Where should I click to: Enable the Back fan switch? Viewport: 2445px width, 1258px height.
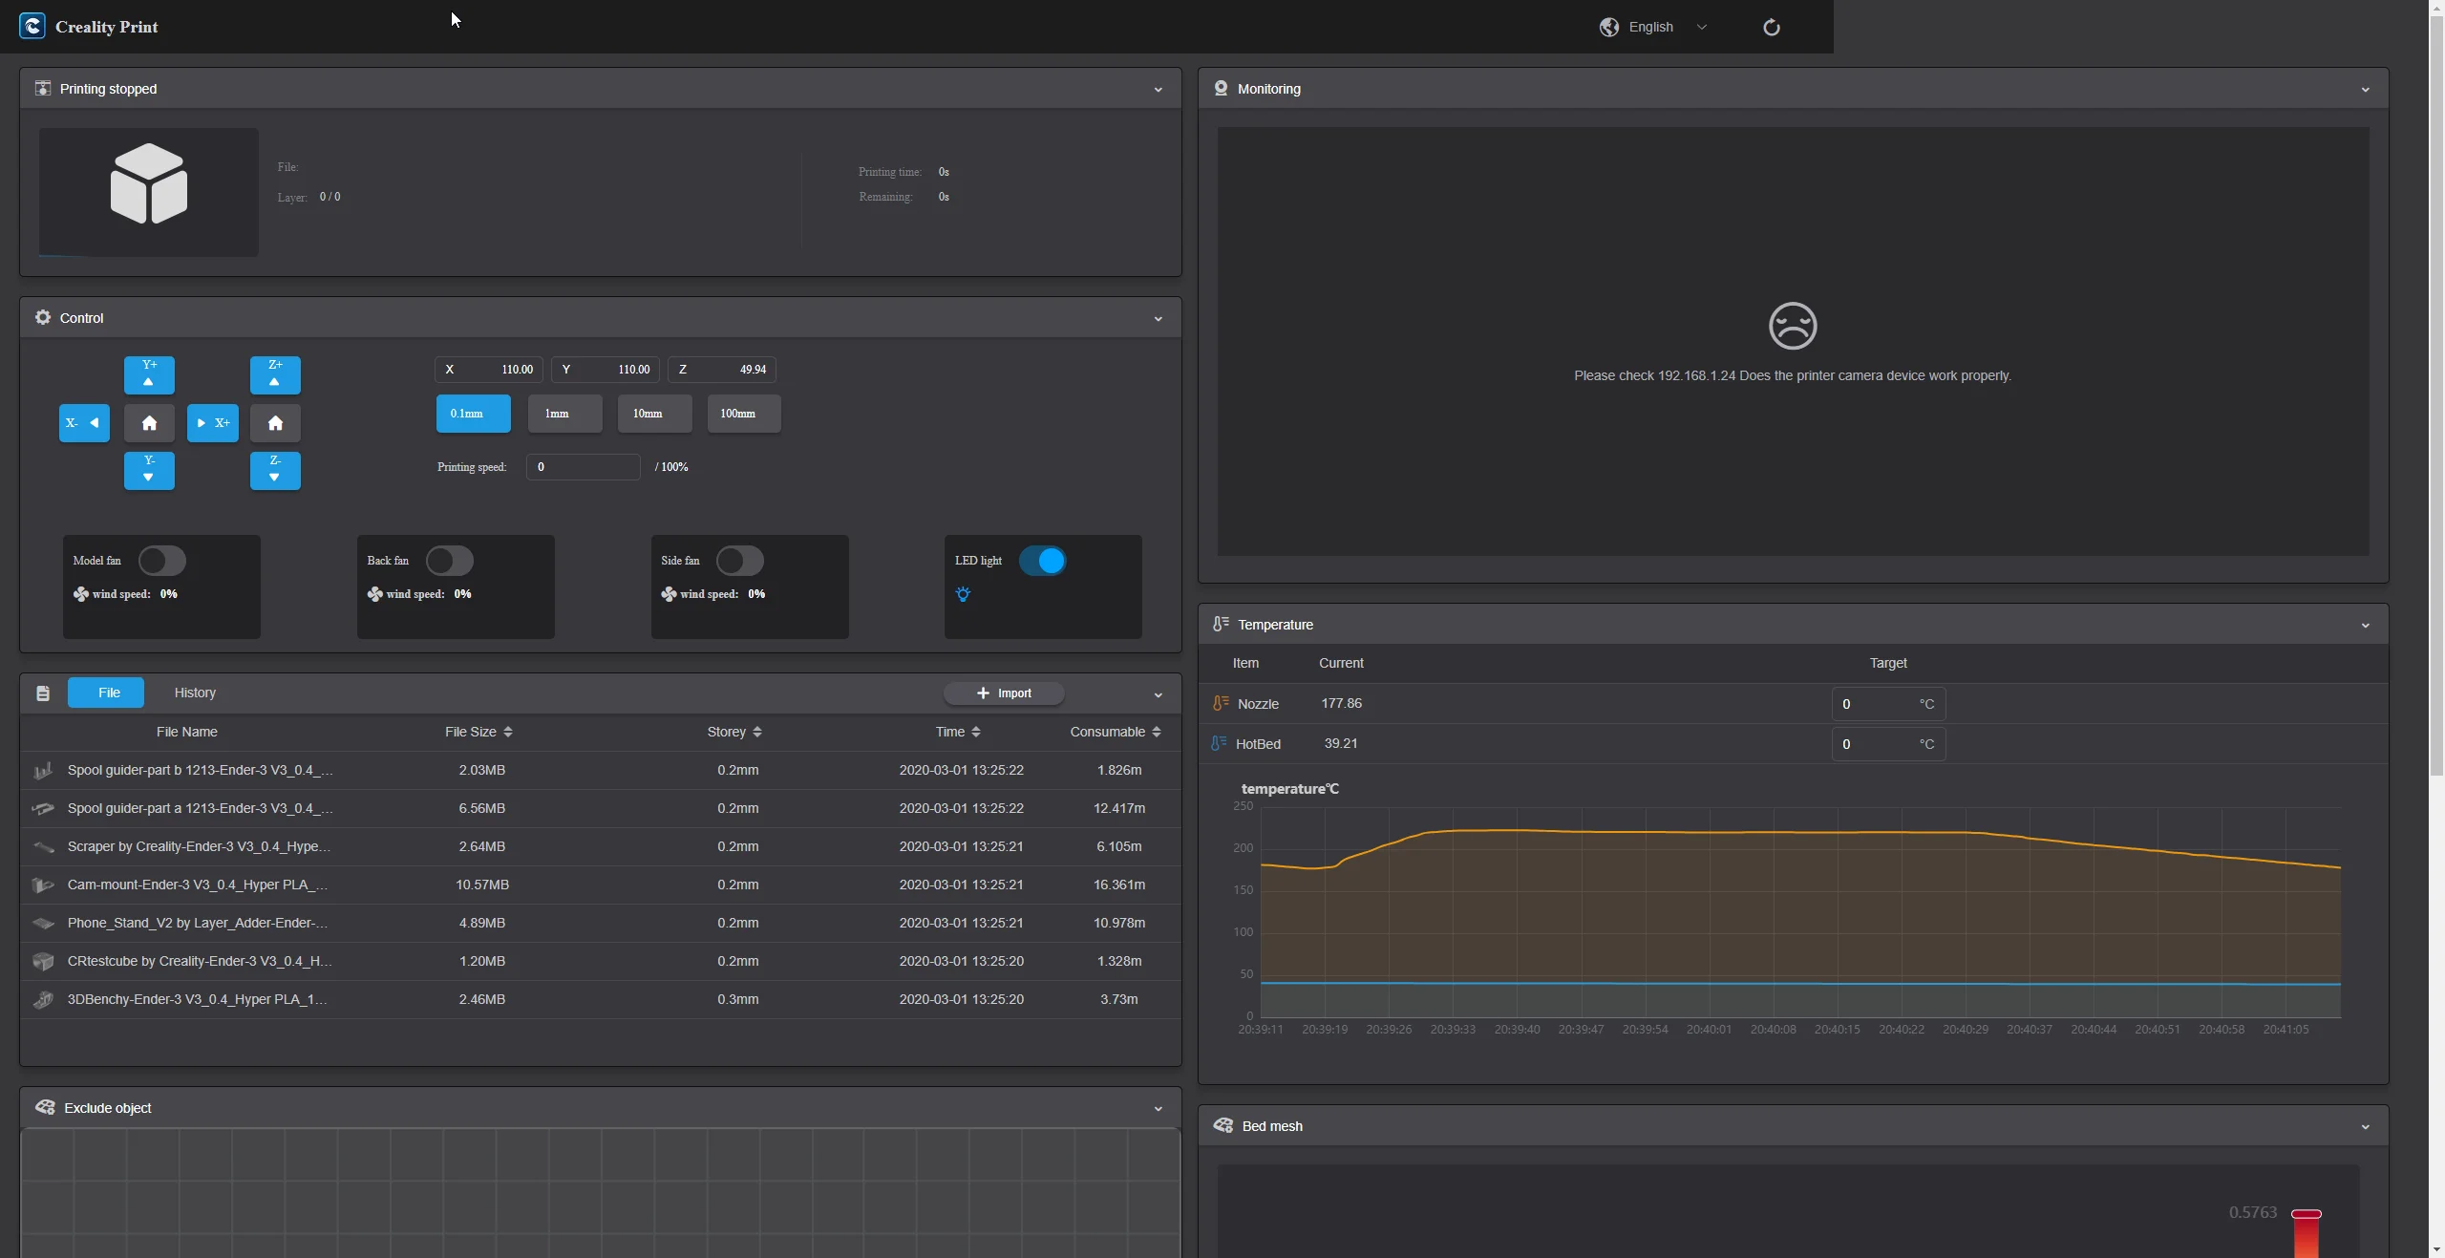[x=450, y=561]
